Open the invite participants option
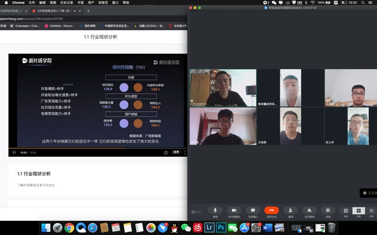Viewport: 377px width, 235px height. [x=290, y=210]
